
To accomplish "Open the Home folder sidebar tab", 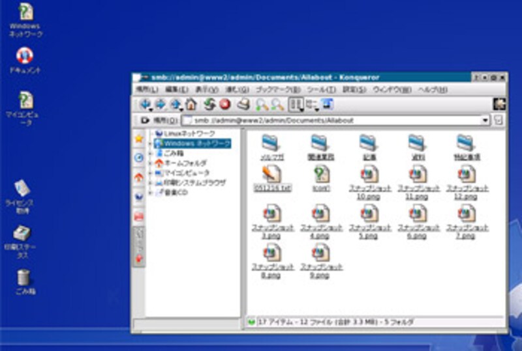I will click(139, 177).
